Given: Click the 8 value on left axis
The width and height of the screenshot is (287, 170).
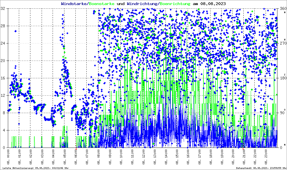Looking at the screenshot, I should point(4,113).
